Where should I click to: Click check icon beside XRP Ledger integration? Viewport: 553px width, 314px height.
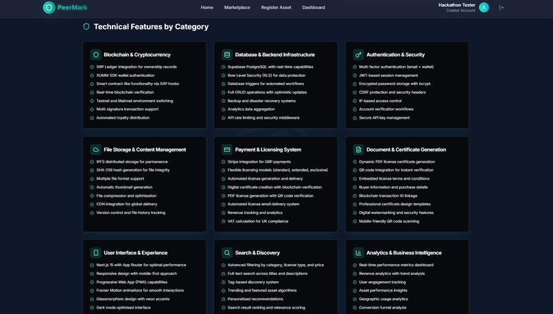click(x=92, y=67)
